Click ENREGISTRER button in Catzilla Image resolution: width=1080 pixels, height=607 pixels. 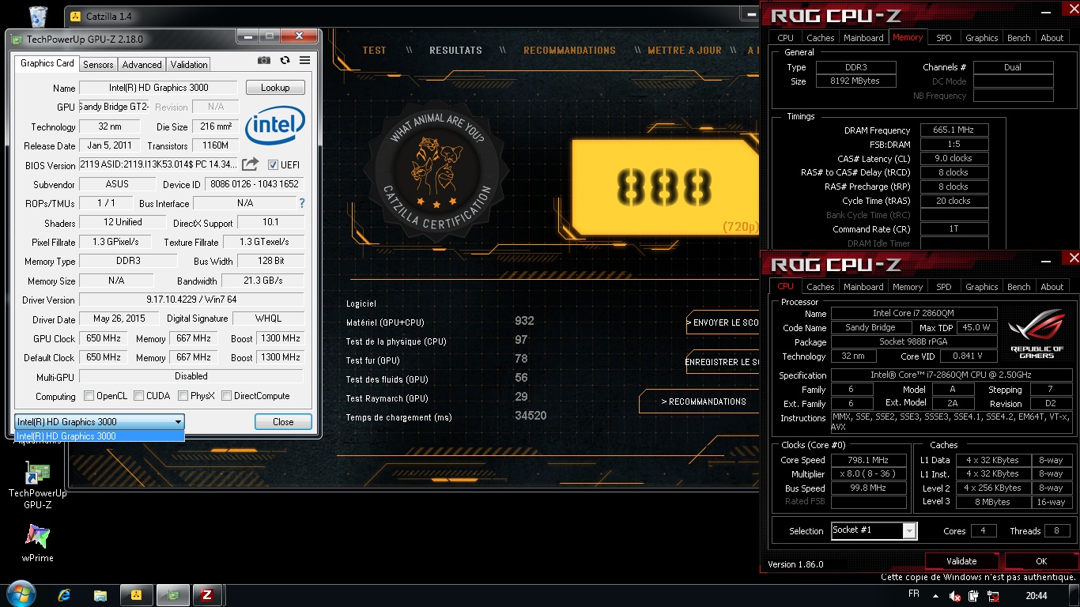coord(723,362)
